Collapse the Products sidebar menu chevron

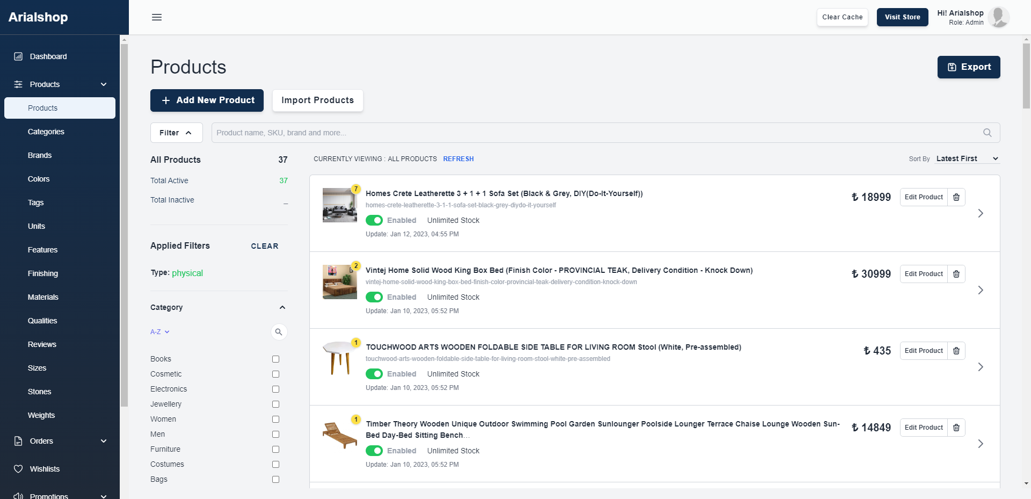point(104,84)
